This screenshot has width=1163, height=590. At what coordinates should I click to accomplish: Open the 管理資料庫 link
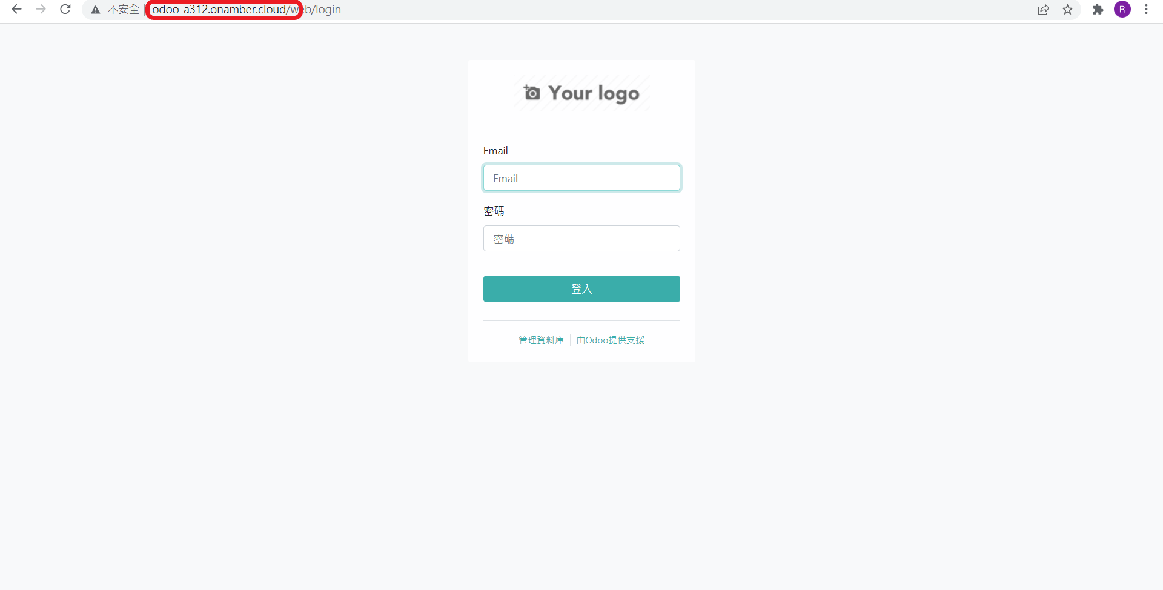click(541, 340)
